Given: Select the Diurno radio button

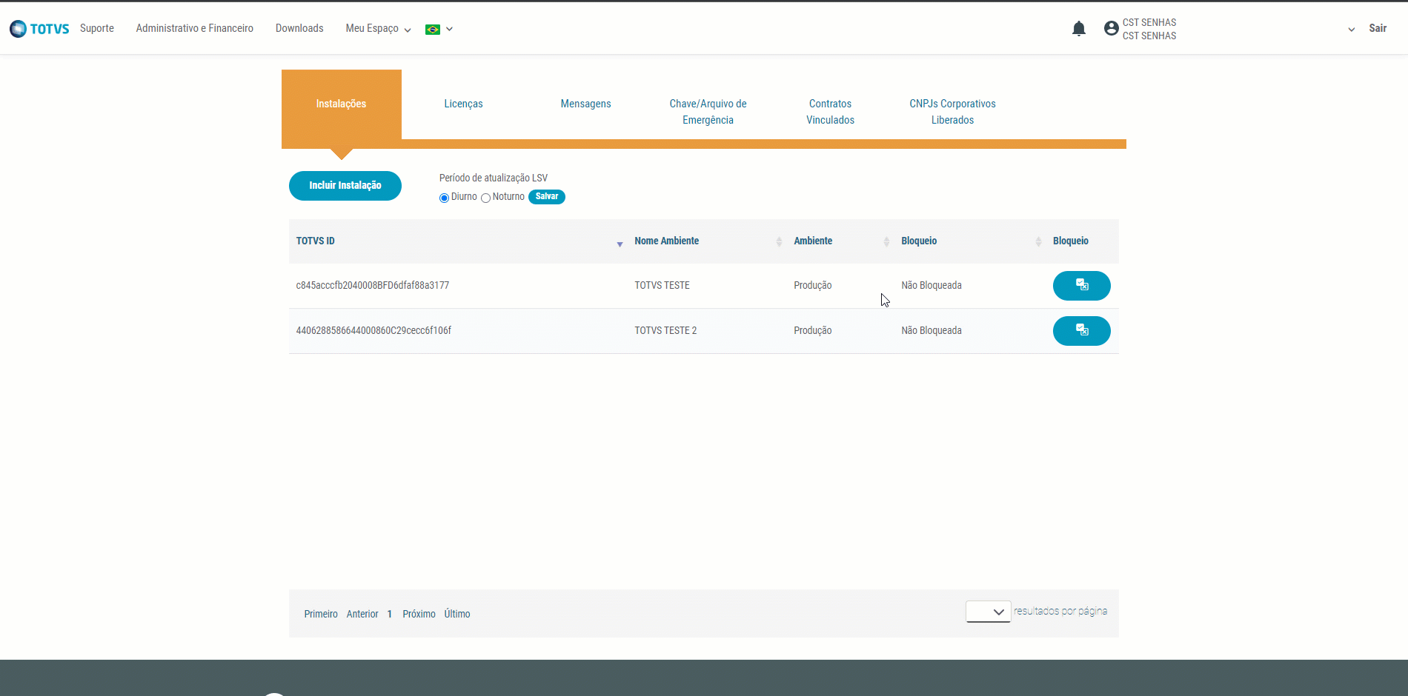Looking at the screenshot, I should click(444, 198).
